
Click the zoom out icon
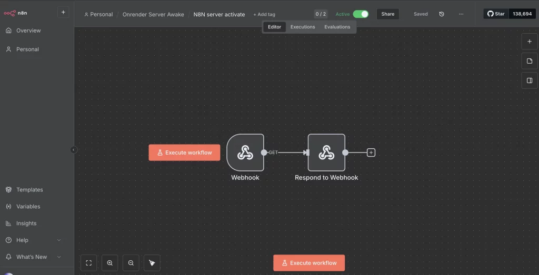pyautogui.click(x=131, y=263)
